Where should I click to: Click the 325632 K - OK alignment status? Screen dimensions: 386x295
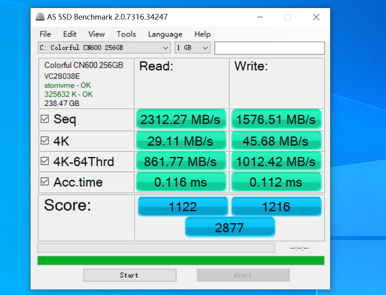coord(68,94)
